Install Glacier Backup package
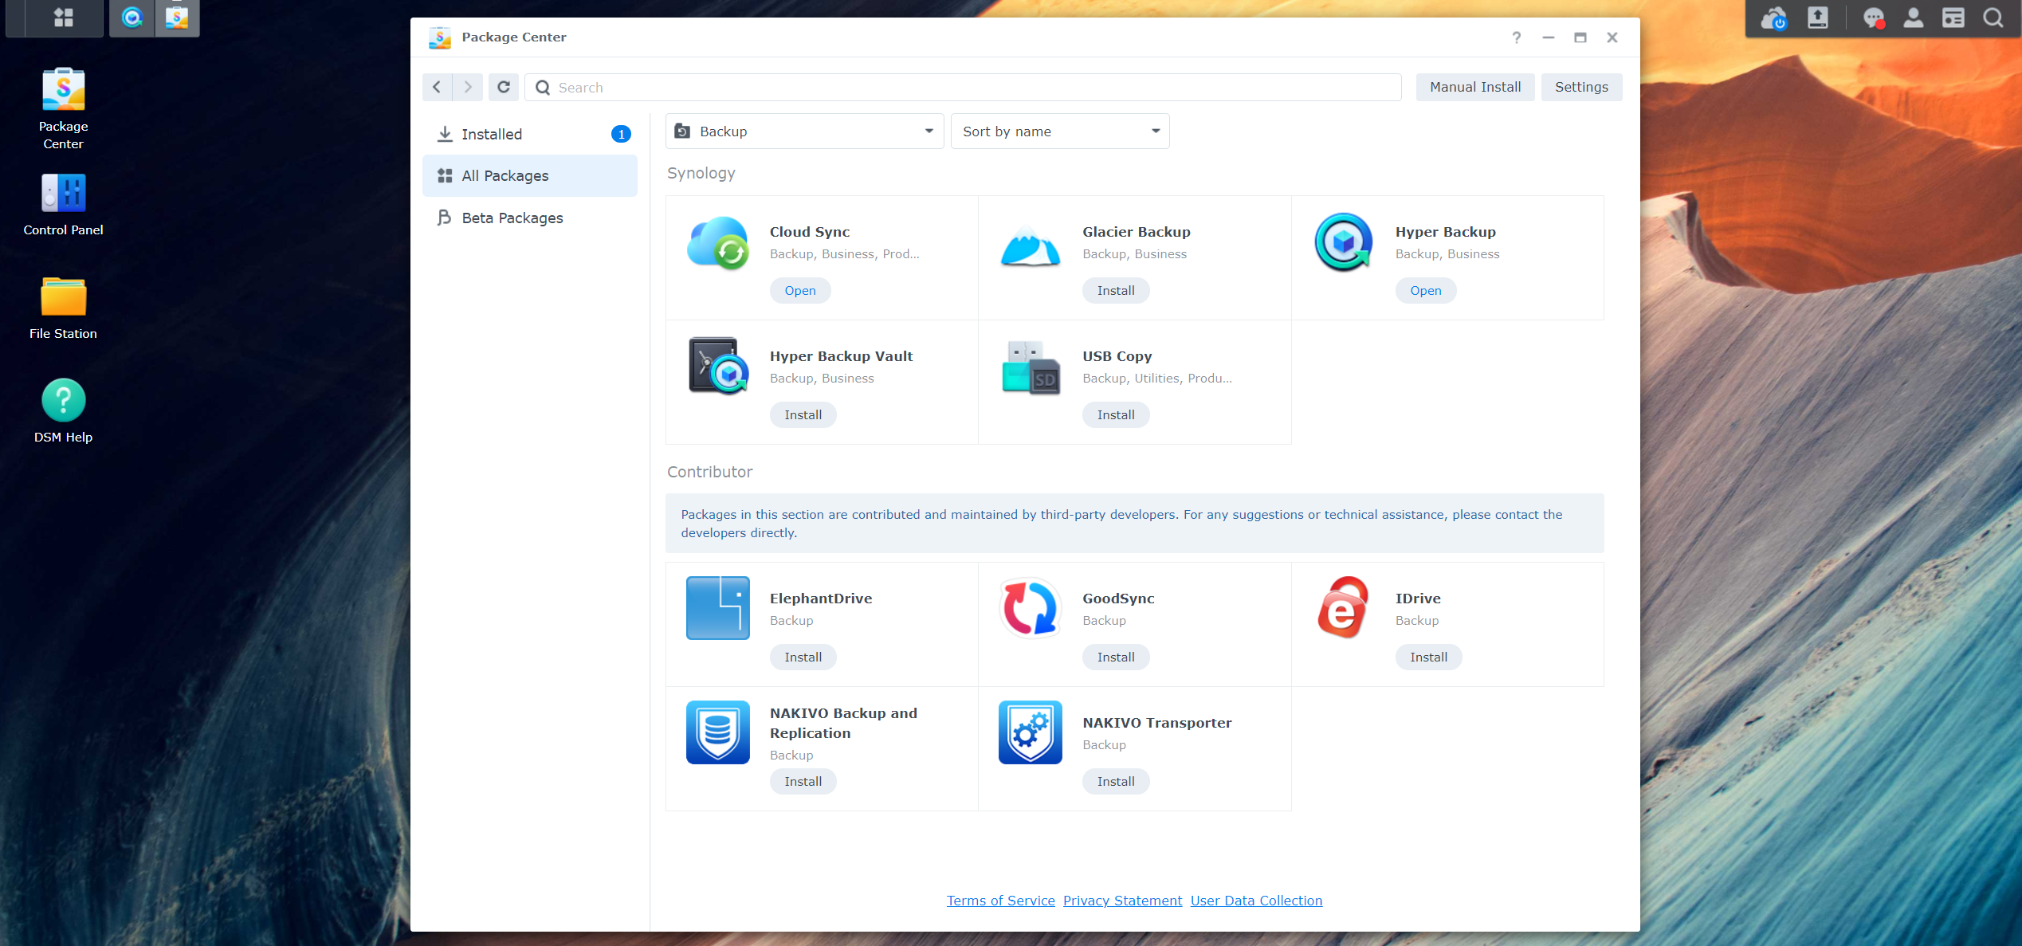 (x=1114, y=290)
